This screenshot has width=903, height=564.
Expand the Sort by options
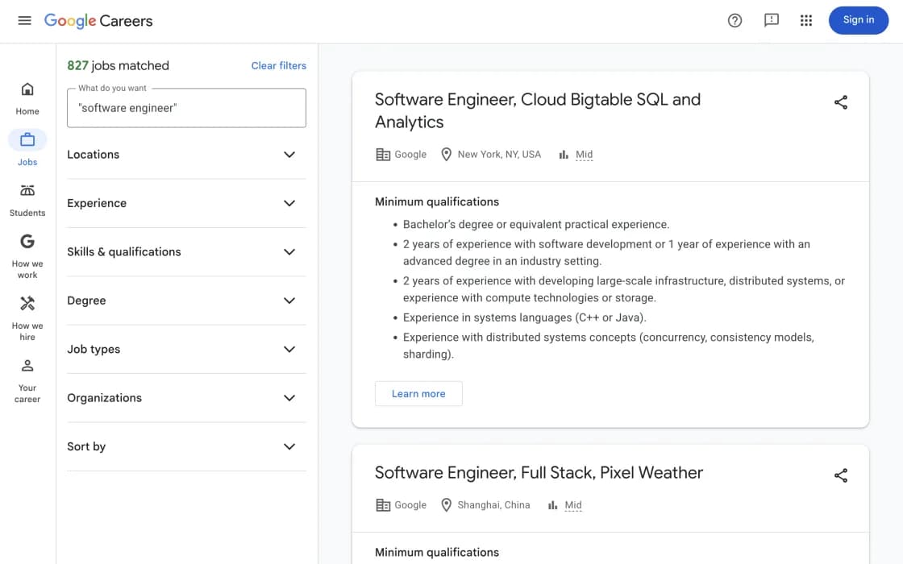tap(186, 446)
